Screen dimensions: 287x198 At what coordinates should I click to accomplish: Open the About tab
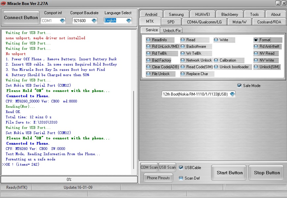(276, 14)
